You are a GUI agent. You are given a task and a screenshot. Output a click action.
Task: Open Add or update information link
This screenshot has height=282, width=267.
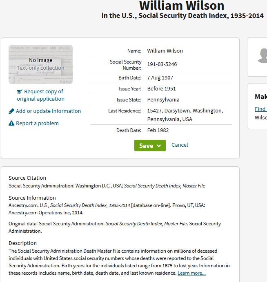(x=48, y=111)
